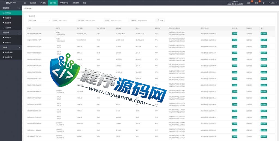Image resolution: width=279 pixels, height=141 pixels.
Task: Open 利息宝选项 in the sidebar
Action: 11,52
